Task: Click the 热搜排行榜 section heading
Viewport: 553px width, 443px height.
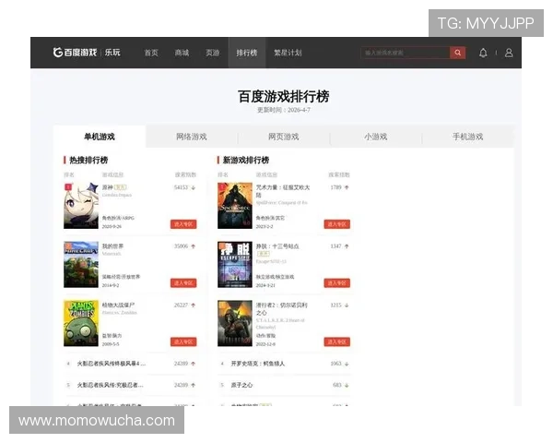Action: [x=88, y=160]
